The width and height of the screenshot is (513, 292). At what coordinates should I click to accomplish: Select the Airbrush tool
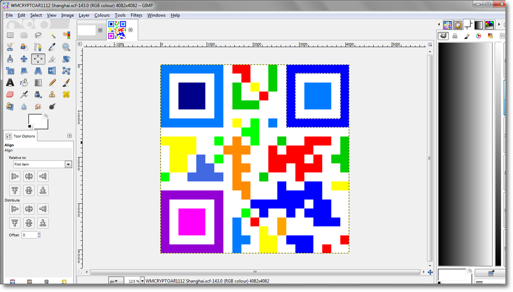(24, 94)
